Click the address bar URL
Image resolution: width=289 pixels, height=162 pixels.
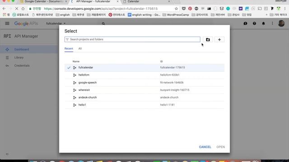tap(101, 9)
